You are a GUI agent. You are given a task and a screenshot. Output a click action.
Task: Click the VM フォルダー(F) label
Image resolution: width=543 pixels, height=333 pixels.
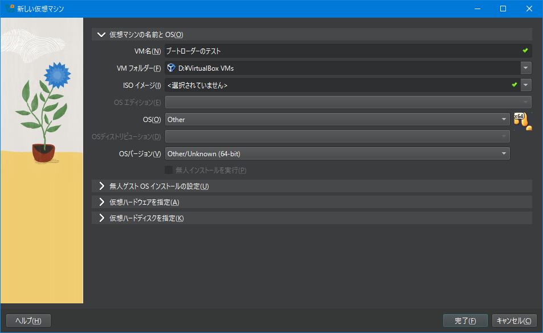pos(139,68)
